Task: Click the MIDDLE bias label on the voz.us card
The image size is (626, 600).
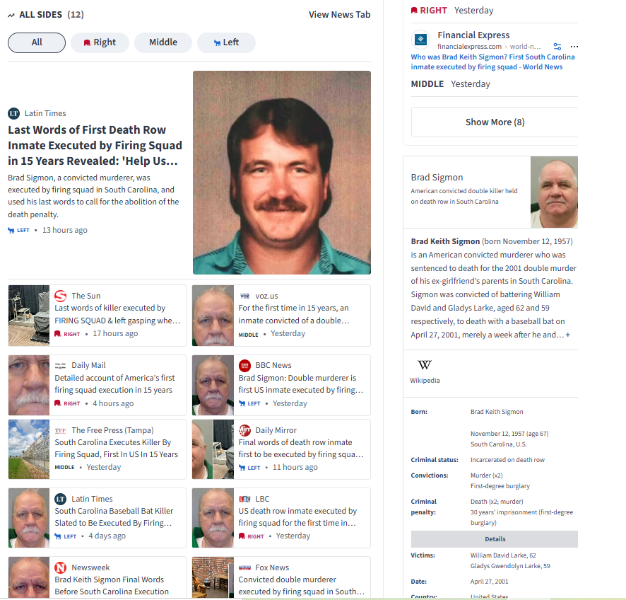Action: [x=248, y=335]
